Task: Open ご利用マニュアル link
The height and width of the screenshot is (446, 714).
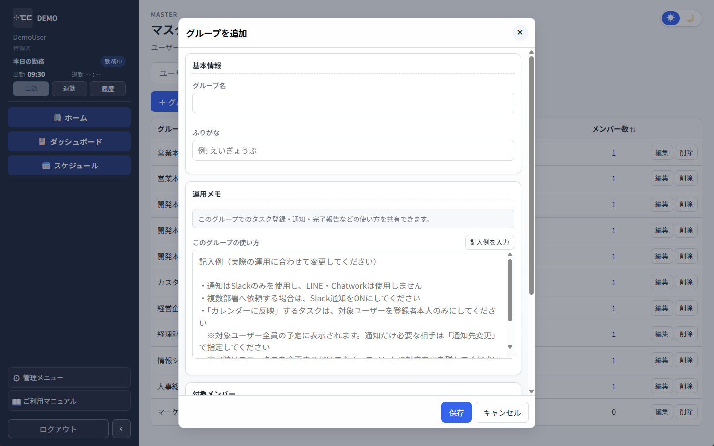Action: click(69, 401)
